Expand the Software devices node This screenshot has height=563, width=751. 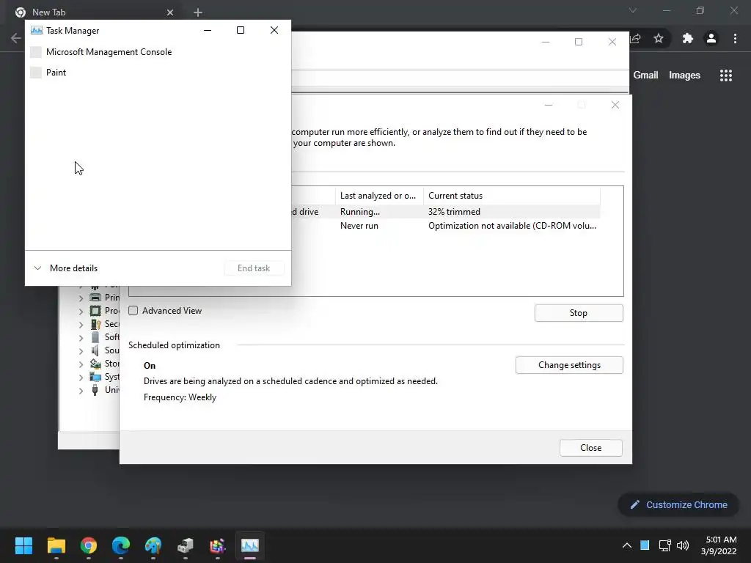pyautogui.click(x=81, y=337)
